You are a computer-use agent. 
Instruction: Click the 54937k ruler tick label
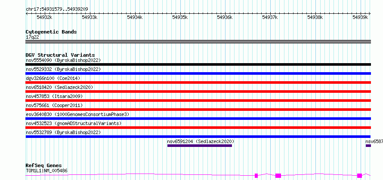pos(270,17)
